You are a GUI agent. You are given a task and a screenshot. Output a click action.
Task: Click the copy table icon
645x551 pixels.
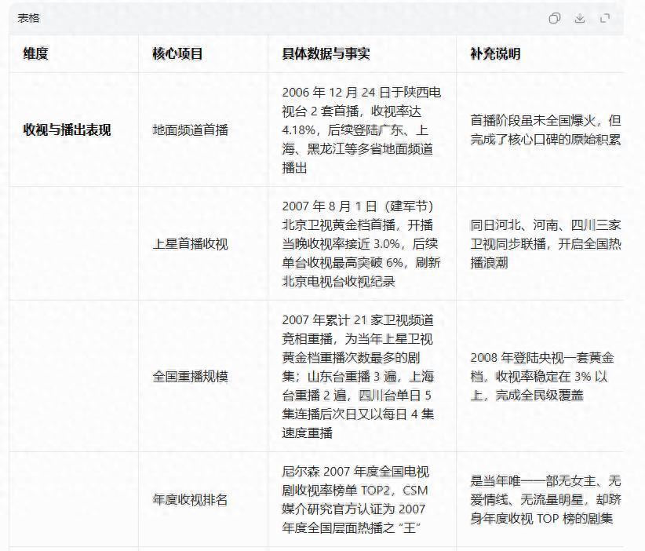point(555,19)
